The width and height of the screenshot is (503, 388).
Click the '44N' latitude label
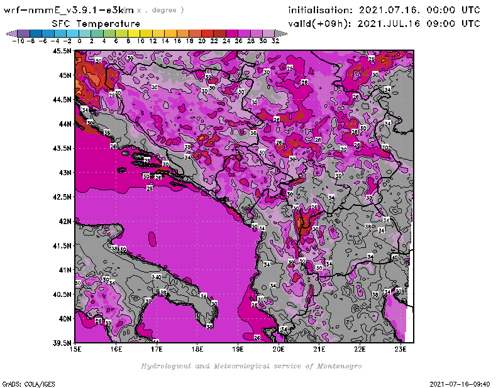[65, 124]
